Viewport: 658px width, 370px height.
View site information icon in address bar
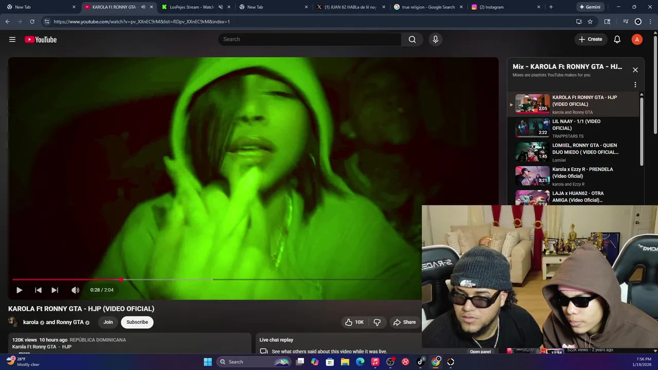click(x=47, y=22)
